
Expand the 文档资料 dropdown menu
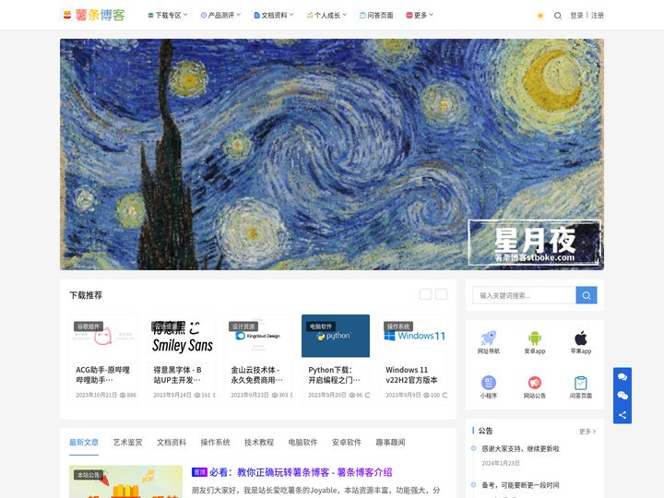pos(274,16)
